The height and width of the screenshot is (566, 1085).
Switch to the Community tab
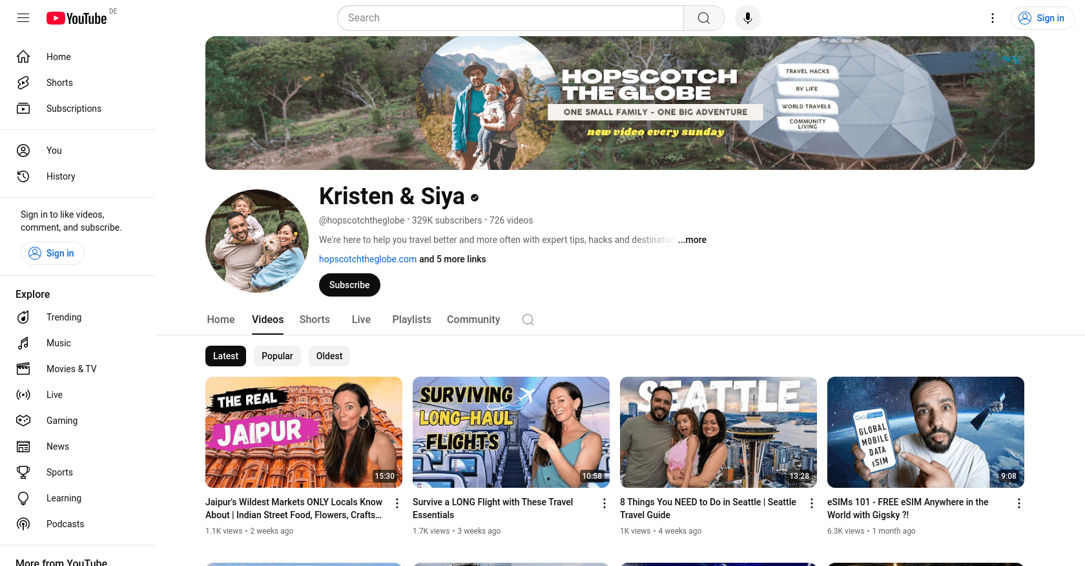coord(473,320)
